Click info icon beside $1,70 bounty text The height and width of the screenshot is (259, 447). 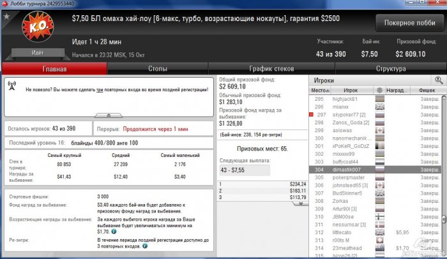[x=114, y=232]
